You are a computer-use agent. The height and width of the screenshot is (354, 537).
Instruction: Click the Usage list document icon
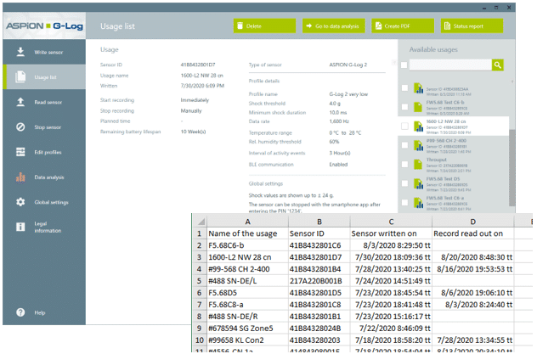tap(20, 77)
